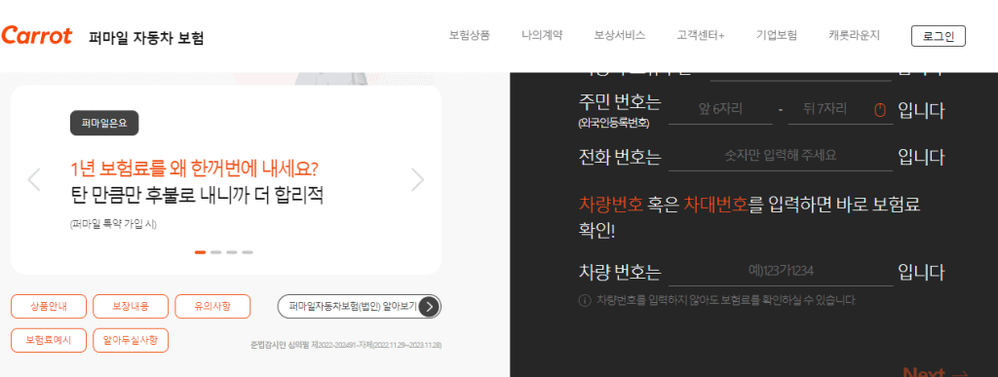Click the orange 차량번호 text
Image resolution: width=998 pixels, height=377 pixels.
coord(611,205)
